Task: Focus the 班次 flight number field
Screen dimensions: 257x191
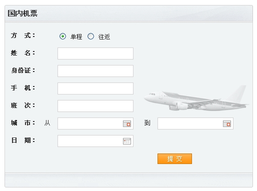Action: [95, 106]
